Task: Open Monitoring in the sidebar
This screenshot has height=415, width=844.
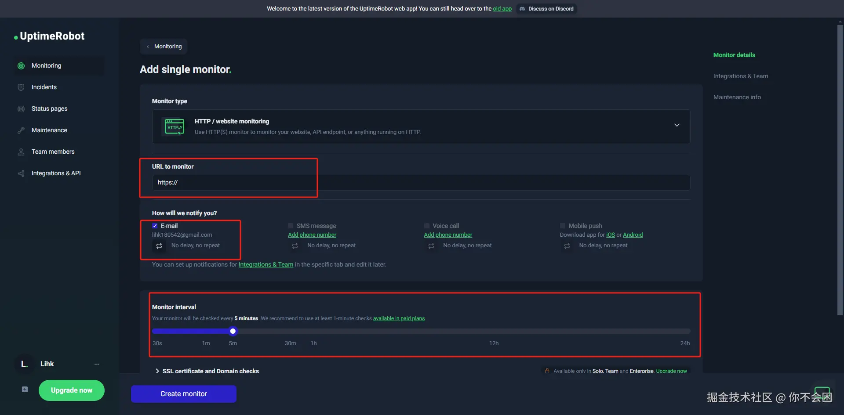Action: (x=60, y=66)
